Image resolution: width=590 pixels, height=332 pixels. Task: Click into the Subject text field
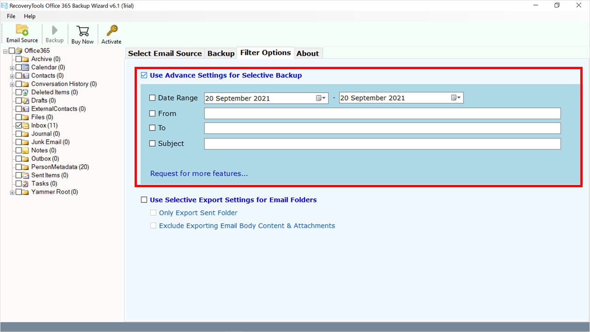(383, 143)
